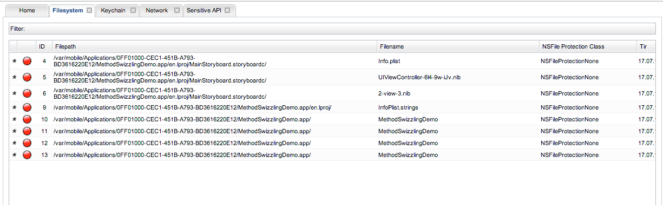Click NSFileProtectionNone in row ID 13
The image size is (663, 205).
click(x=570, y=155)
